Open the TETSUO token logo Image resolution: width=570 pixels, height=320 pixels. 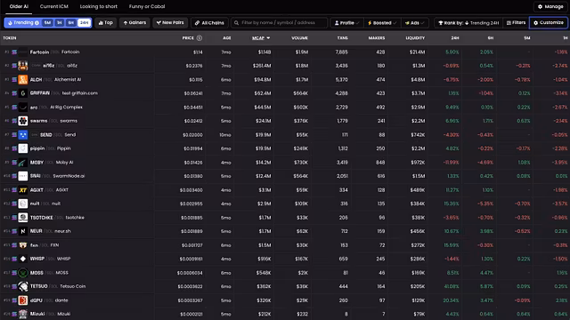[23, 286]
